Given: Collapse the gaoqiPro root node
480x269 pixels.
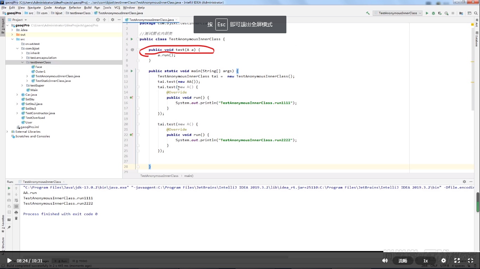Looking at the screenshot, I should click(x=8, y=25).
